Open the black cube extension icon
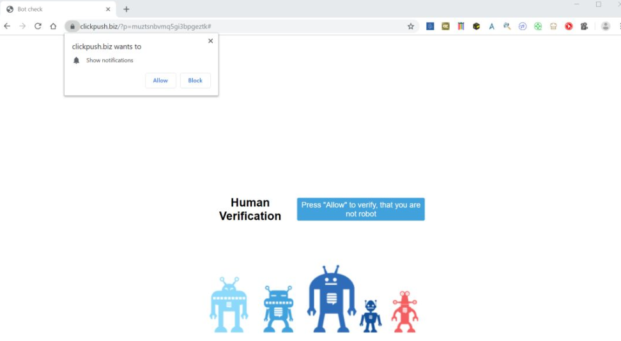Image resolution: width=621 pixels, height=341 pixels. [476, 26]
